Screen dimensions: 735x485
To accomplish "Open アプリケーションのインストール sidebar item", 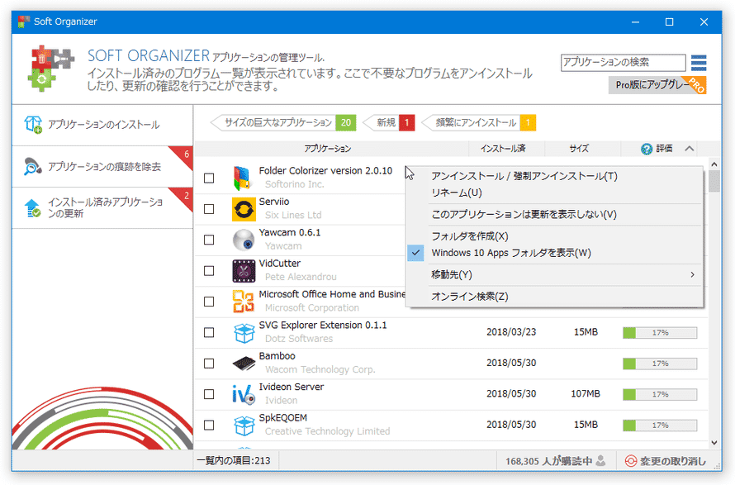I will (x=102, y=125).
